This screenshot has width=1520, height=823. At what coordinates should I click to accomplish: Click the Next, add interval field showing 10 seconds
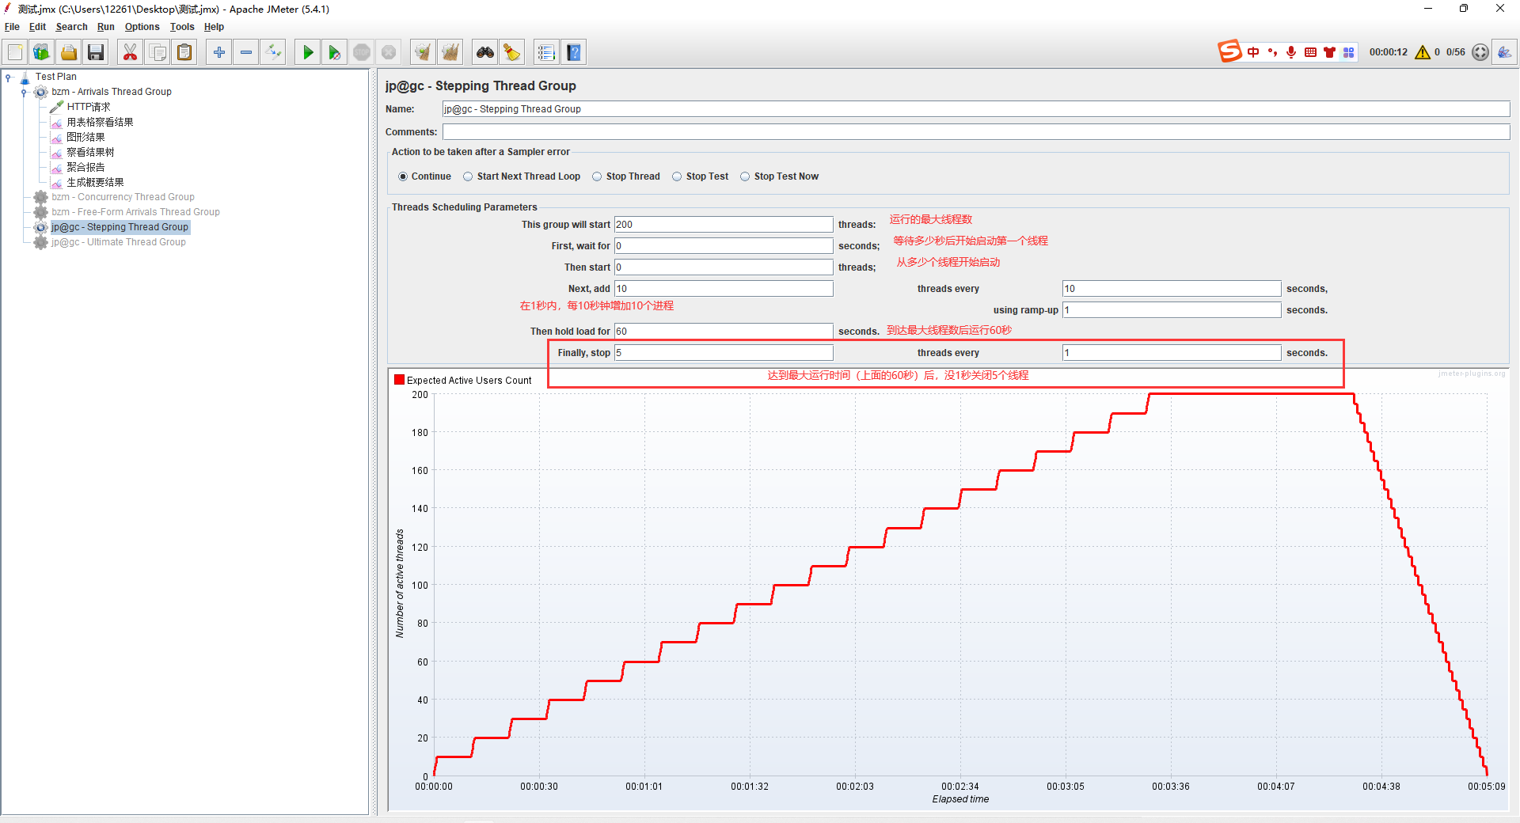tap(1172, 289)
